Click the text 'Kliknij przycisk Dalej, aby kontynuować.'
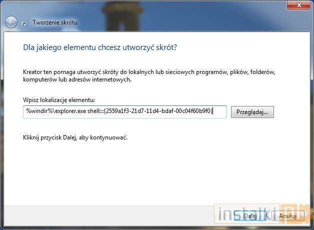The width and height of the screenshot is (314, 230). pos(75,137)
